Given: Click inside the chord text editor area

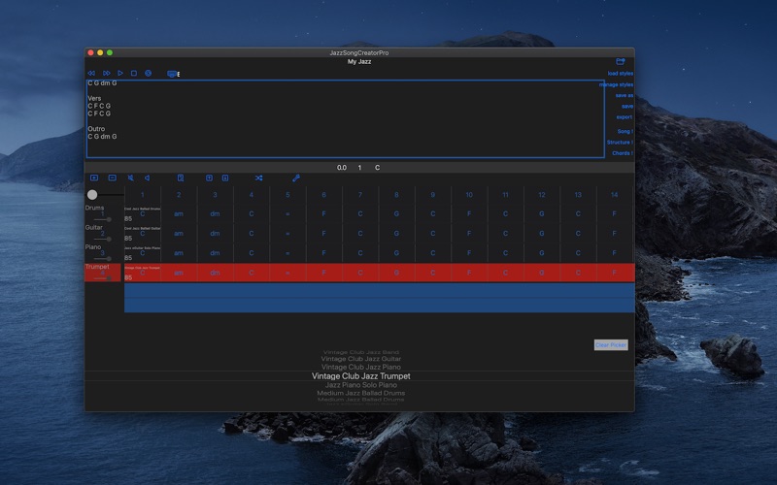Looking at the screenshot, I should point(346,118).
